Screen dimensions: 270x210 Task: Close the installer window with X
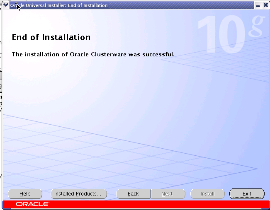[266, 5]
